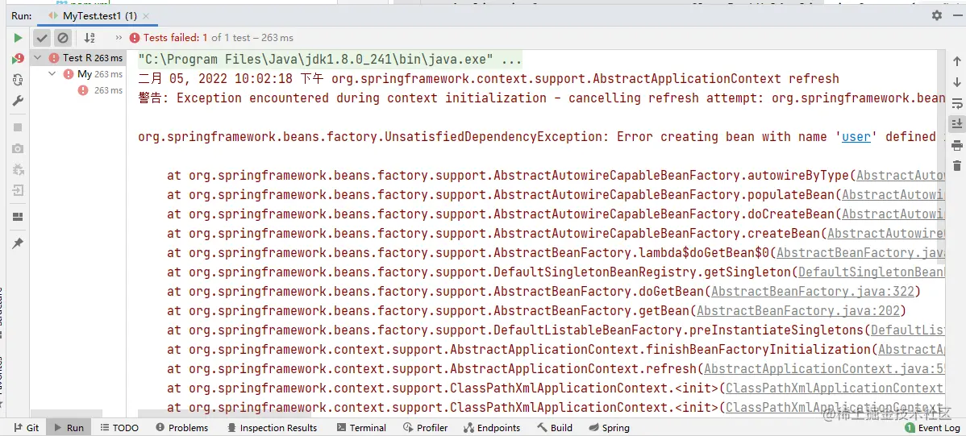Screen dimensions: 966x436
Task: Click the dump threads camera icon
Action: coord(18,148)
